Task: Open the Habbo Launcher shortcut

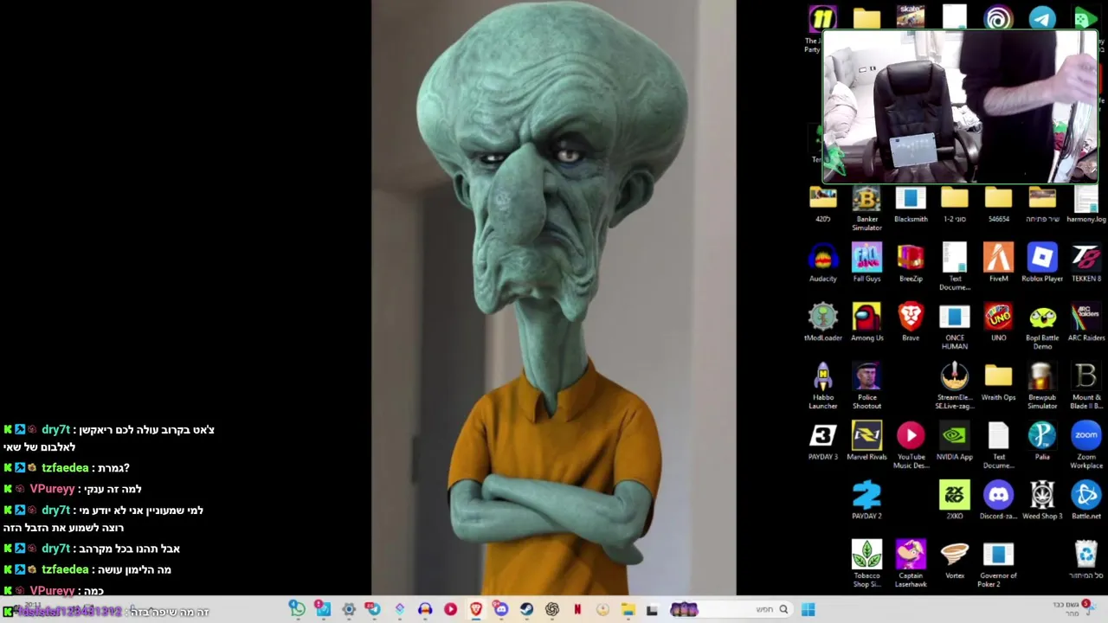Action: pyautogui.click(x=823, y=387)
